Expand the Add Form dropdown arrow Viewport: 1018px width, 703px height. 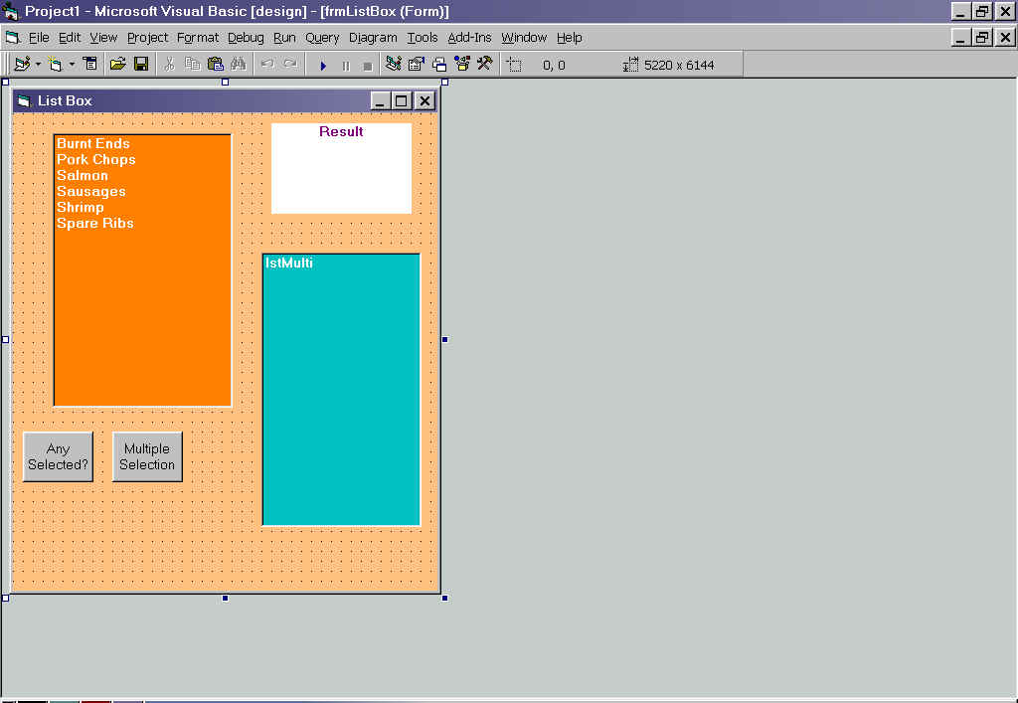(72, 65)
